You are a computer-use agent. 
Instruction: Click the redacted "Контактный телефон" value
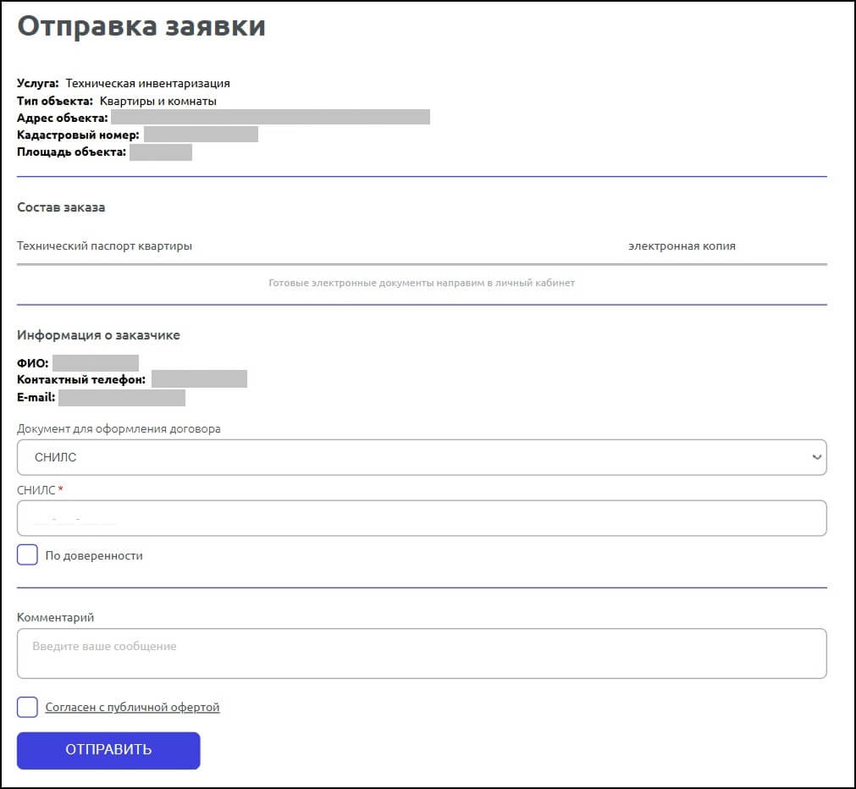[201, 378]
